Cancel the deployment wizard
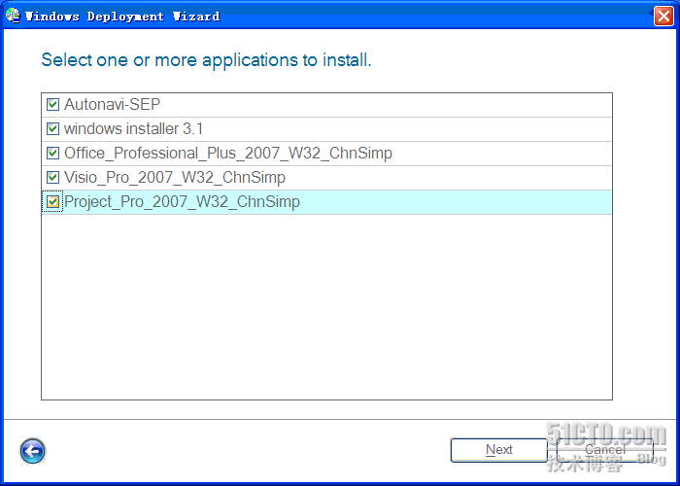Image resolution: width=680 pixels, height=486 pixels. (x=605, y=450)
